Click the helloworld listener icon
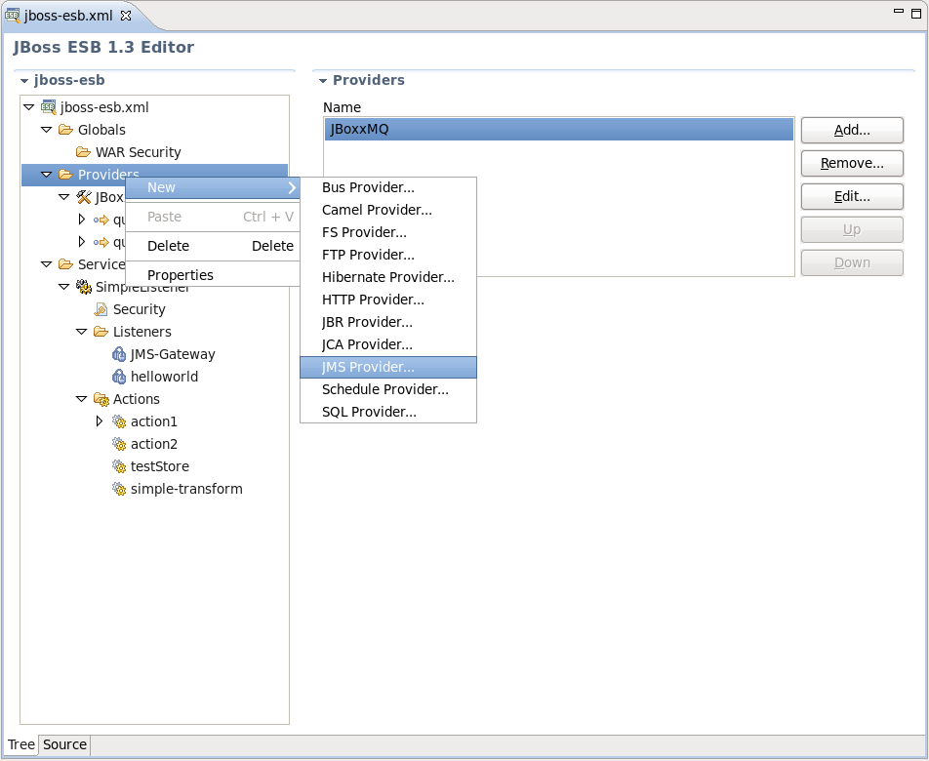Viewport: 929px width, 761px height. (x=119, y=377)
